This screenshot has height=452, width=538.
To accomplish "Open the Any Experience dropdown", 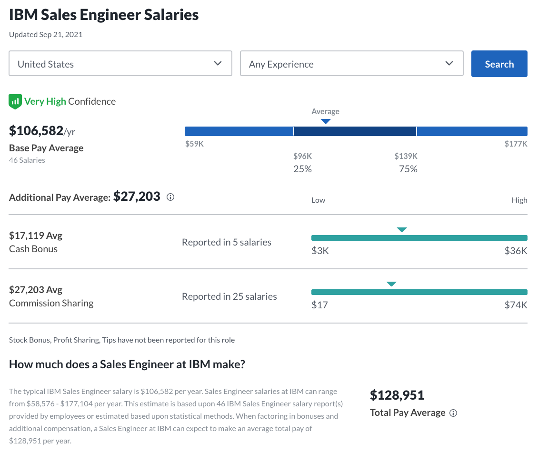I will tap(352, 63).
